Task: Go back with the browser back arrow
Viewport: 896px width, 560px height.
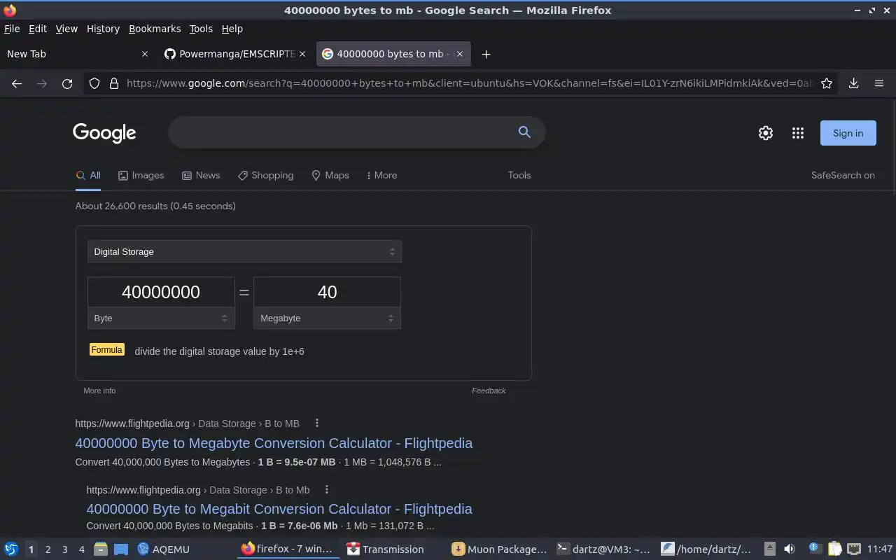Action: (17, 83)
